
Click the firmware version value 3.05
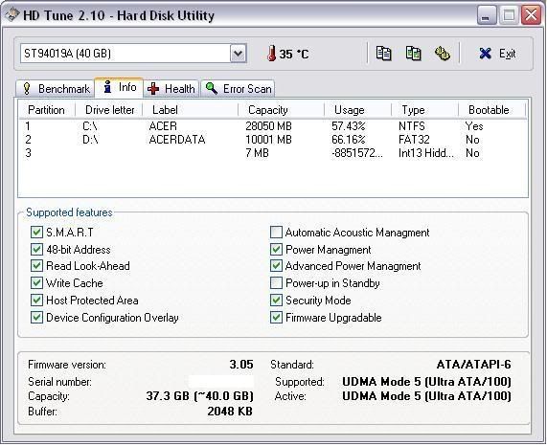(x=241, y=365)
